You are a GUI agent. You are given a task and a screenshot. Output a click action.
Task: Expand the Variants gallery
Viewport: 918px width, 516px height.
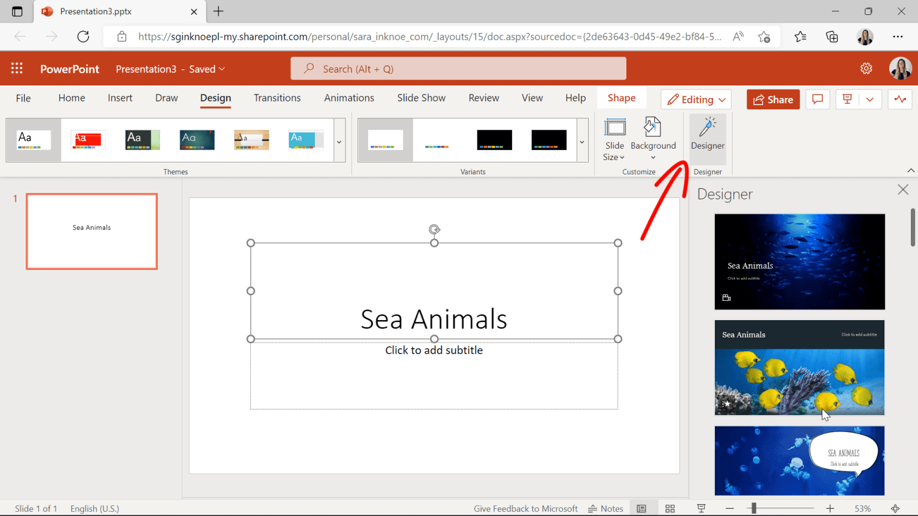pyautogui.click(x=581, y=141)
